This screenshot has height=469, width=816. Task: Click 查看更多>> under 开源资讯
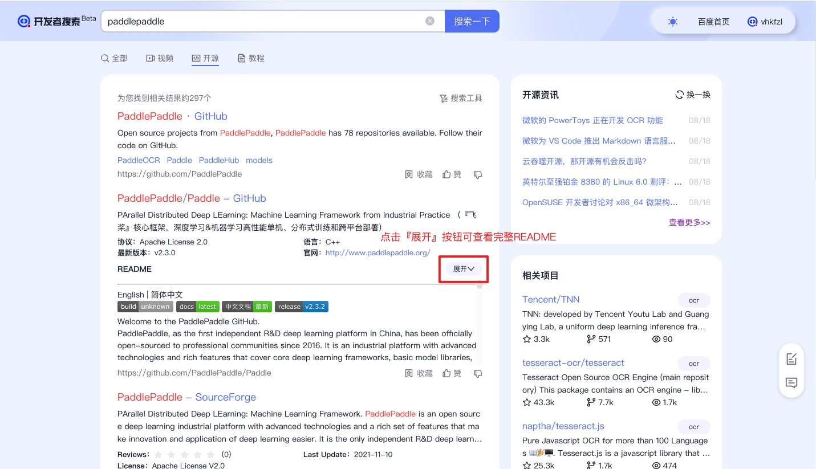click(x=689, y=223)
